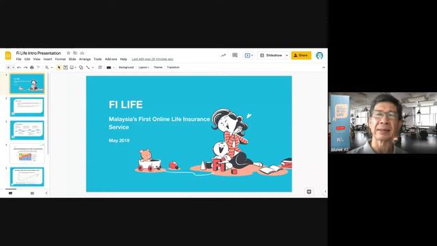The width and height of the screenshot is (437, 246).
Task: Expand the Slideshow options dropdown arrow
Action: (287, 55)
